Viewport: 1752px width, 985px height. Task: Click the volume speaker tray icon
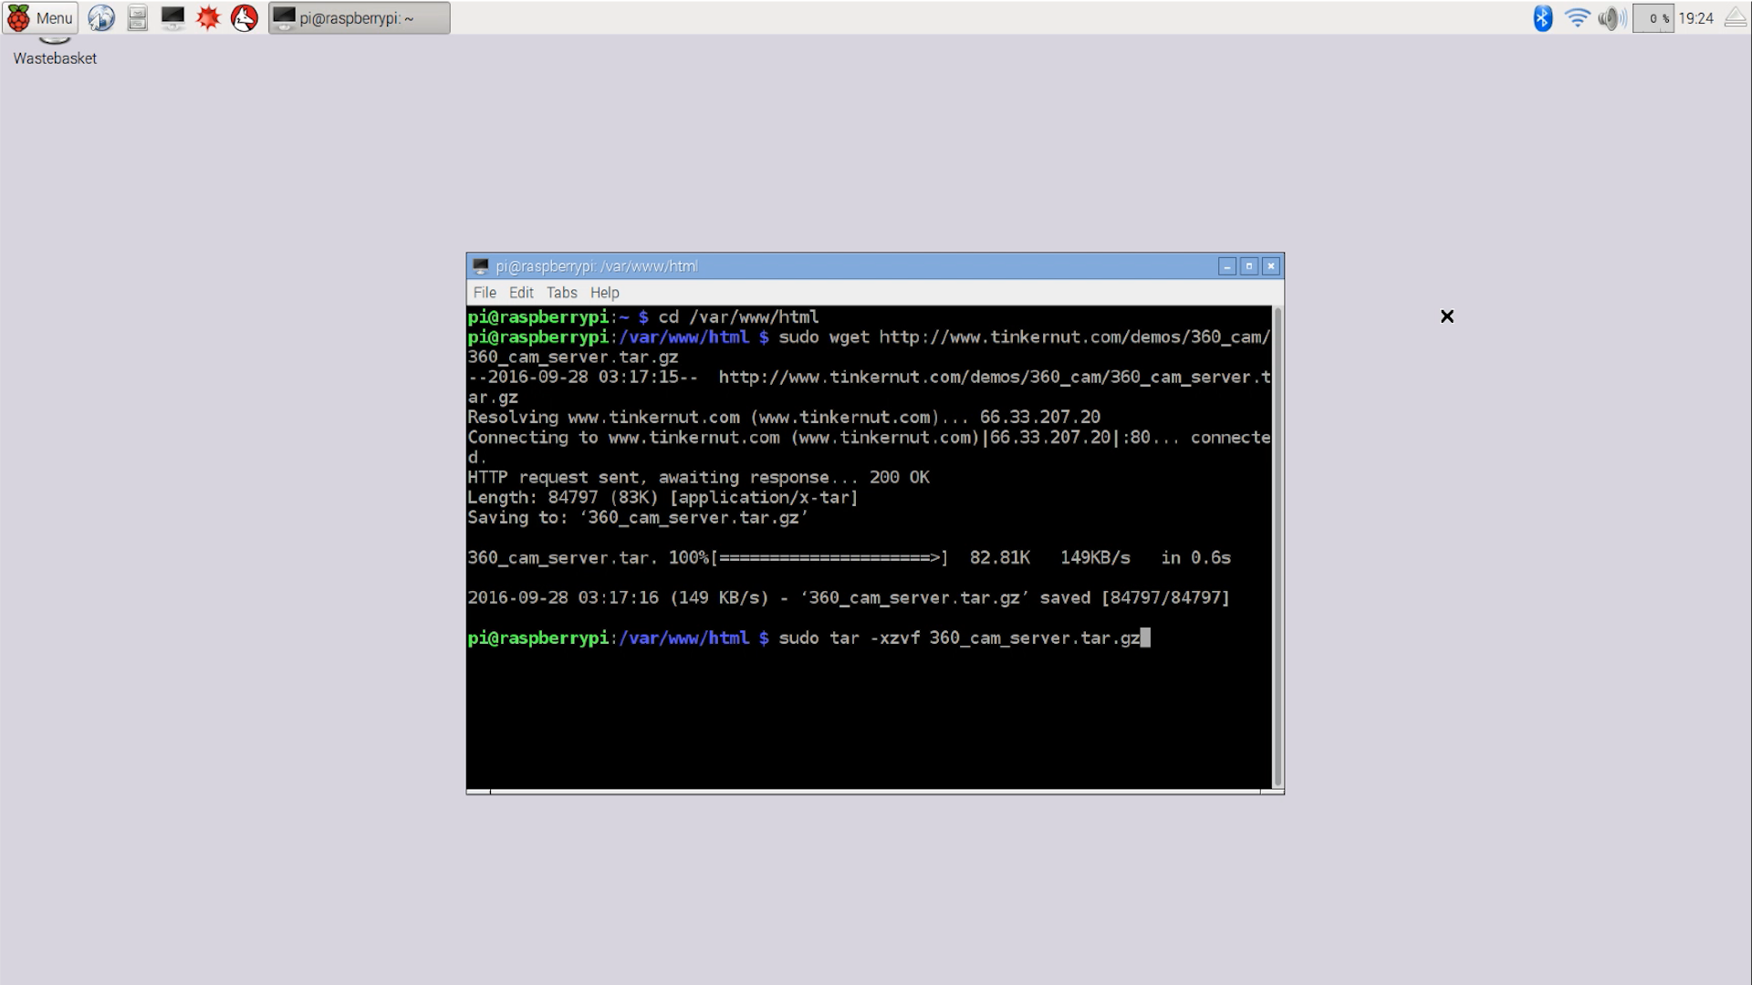pos(1611,17)
